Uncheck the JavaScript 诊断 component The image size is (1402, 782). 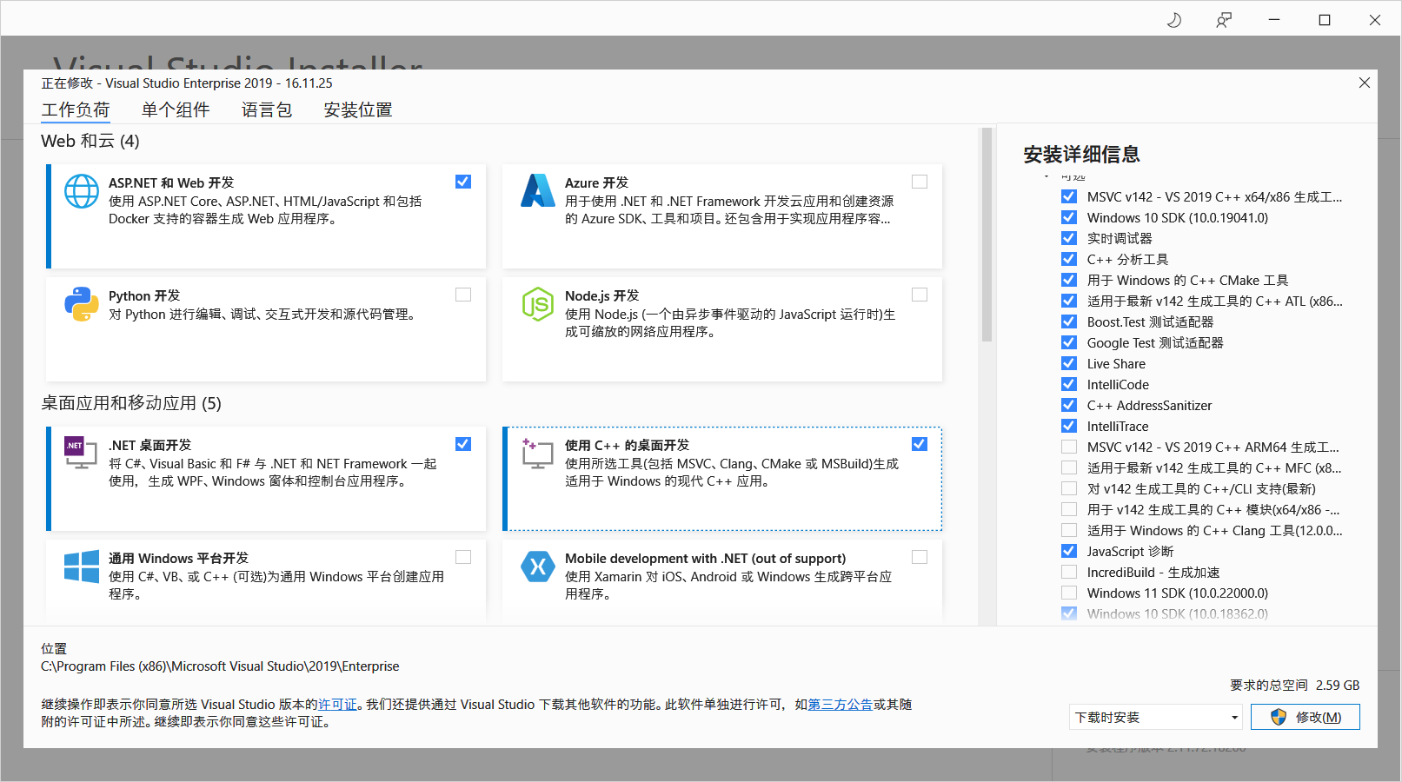[x=1069, y=551]
